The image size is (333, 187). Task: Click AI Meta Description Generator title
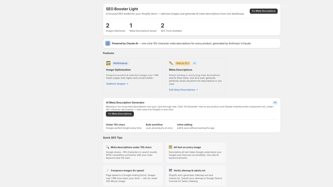pos(125,102)
